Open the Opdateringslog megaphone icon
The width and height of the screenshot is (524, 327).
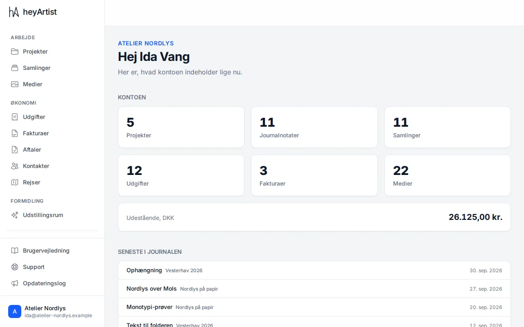pyautogui.click(x=15, y=283)
